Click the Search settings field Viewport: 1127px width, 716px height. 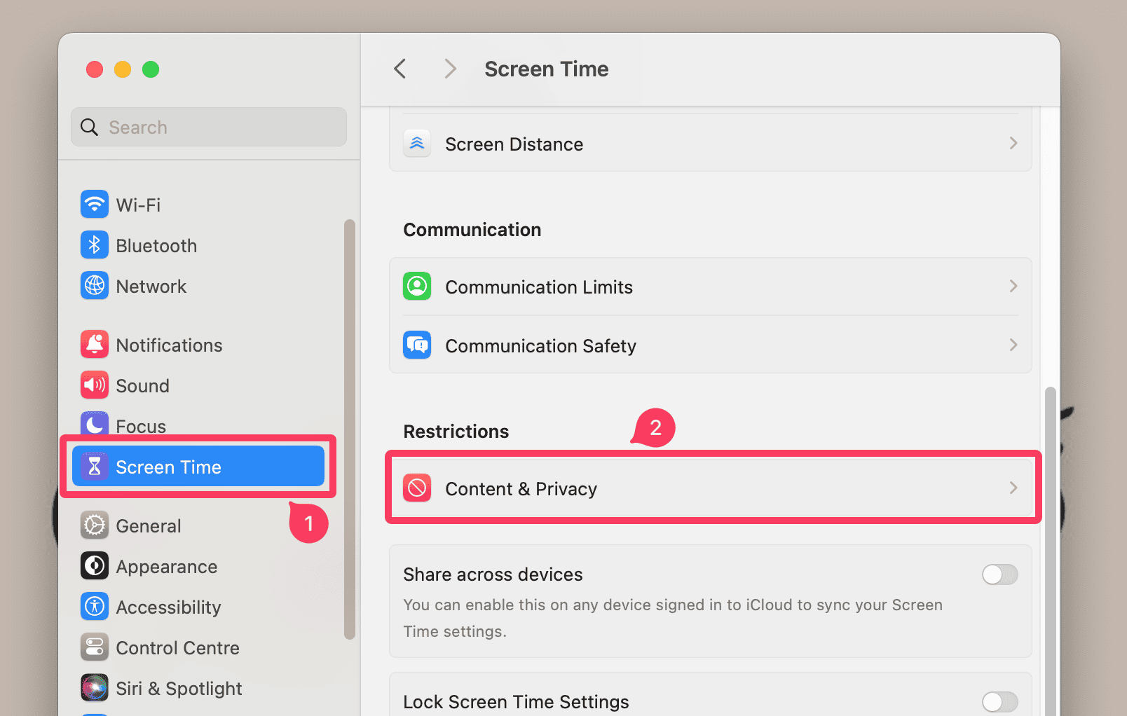(209, 127)
